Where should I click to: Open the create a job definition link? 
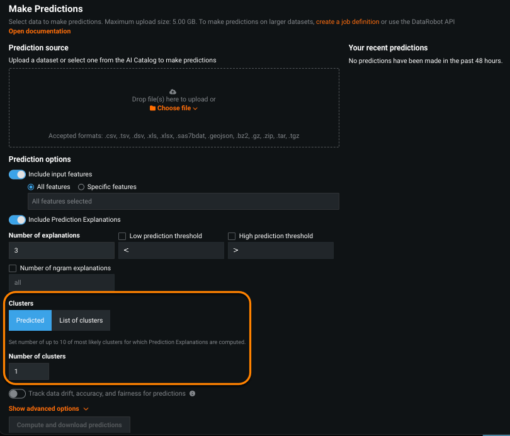pos(348,22)
